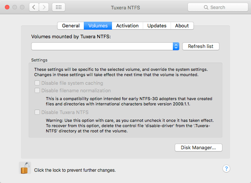251x183 pixels.
Task: Click 'Volumes mounted by Tuxera NTFS:' label
Action: [x=71, y=37]
